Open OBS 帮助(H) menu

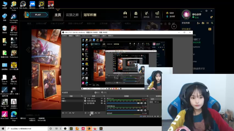pyautogui.click(x=111, y=36)
